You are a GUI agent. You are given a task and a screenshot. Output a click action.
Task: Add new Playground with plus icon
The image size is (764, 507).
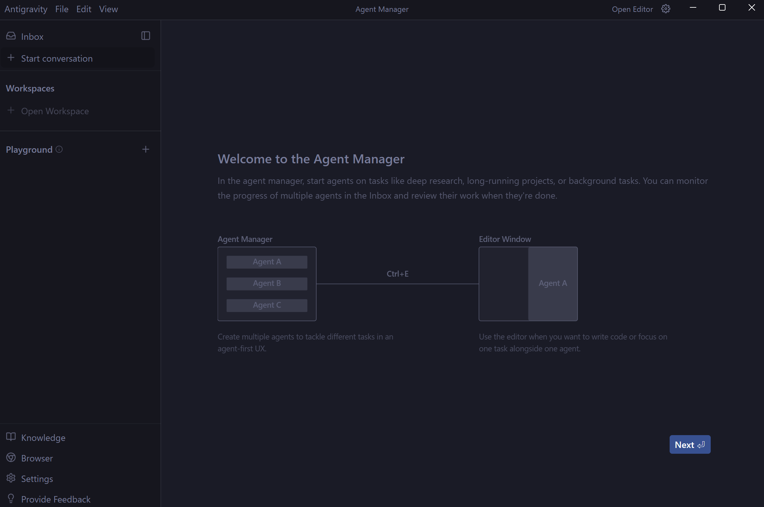(x=145, y=149)
